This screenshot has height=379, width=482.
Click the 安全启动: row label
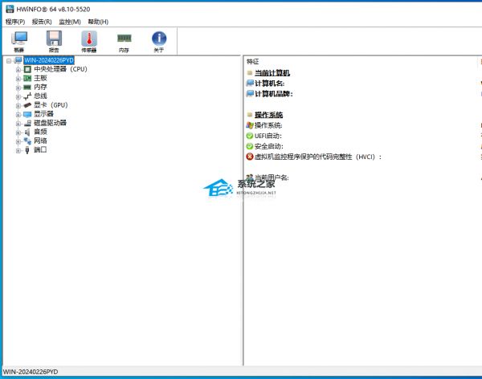coord(269,146)
